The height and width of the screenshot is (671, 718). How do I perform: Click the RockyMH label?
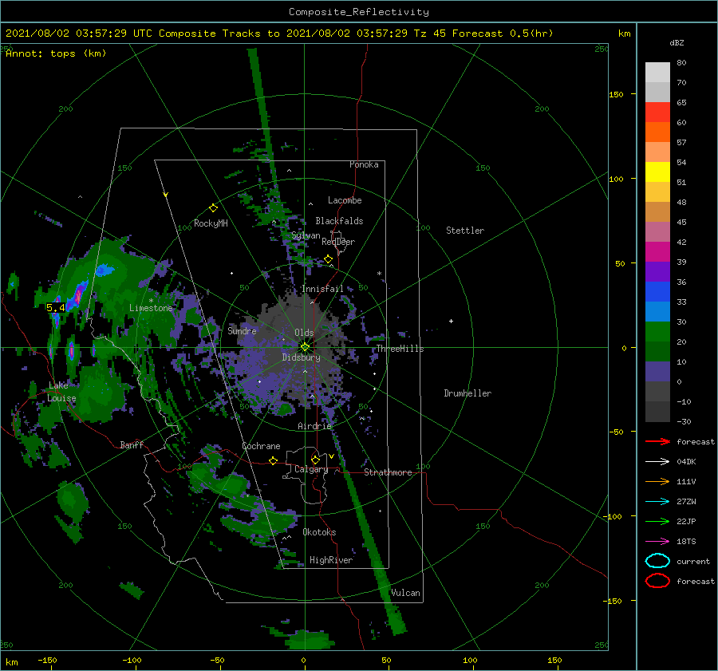[x=211, y=223]
